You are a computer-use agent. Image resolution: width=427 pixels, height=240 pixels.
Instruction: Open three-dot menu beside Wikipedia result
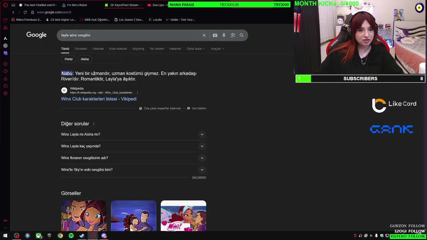[x=137, y=93]
